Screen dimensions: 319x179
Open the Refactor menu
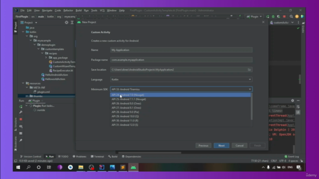click(68, 10)
